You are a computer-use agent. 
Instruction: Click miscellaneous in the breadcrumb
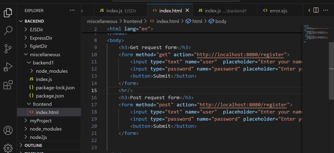click(x=102, y=21)
